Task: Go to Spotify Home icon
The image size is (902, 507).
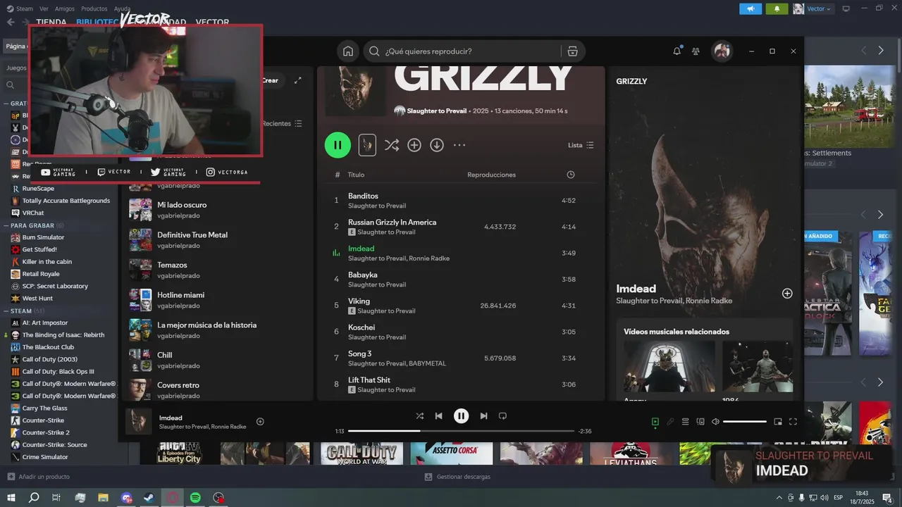Action: [348, 51]
